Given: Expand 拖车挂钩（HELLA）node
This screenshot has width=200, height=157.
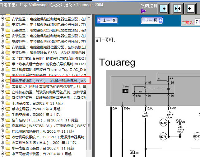Looking at the screenshot, I should pyautogui.click(x=2, y=120).
